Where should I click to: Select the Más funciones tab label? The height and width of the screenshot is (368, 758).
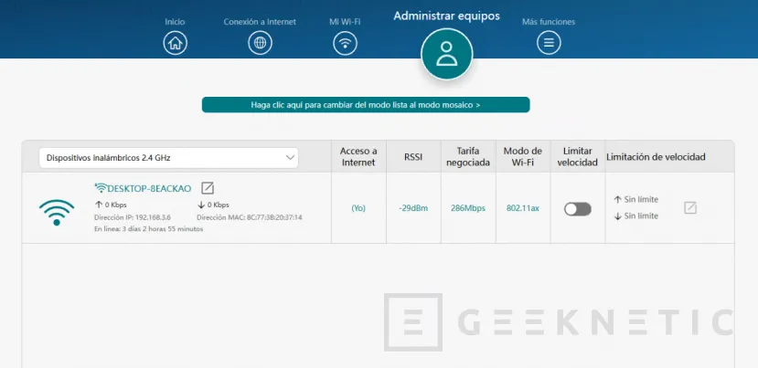(x=548, y=21)
